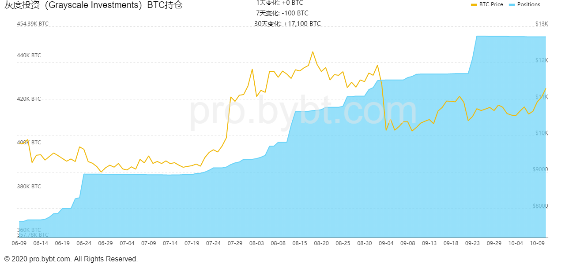The height and width of the screenshot is (264, 565).
Task: Click the 09-04 date on the x-axis
Action: pyautogui.click(x=387, y=243)
